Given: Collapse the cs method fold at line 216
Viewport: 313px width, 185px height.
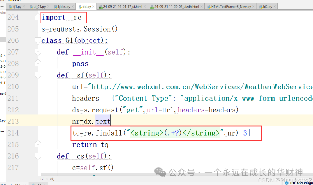Looking at the screenshot, I should click(x=38, y=156).
